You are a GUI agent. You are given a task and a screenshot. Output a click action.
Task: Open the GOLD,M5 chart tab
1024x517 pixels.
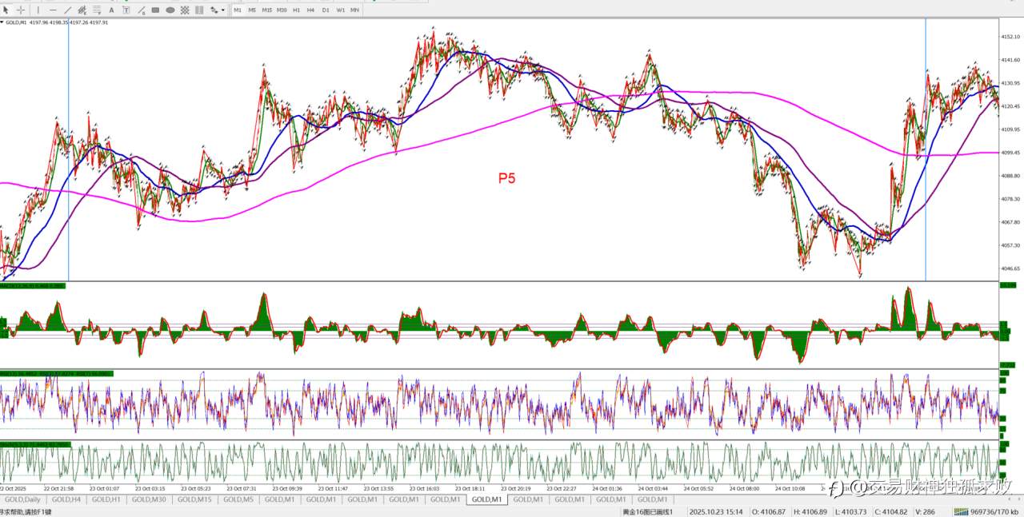click(238, 499)
